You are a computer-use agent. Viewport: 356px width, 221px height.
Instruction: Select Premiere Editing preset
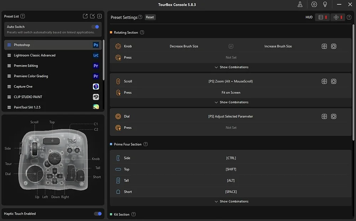(53, 66)
